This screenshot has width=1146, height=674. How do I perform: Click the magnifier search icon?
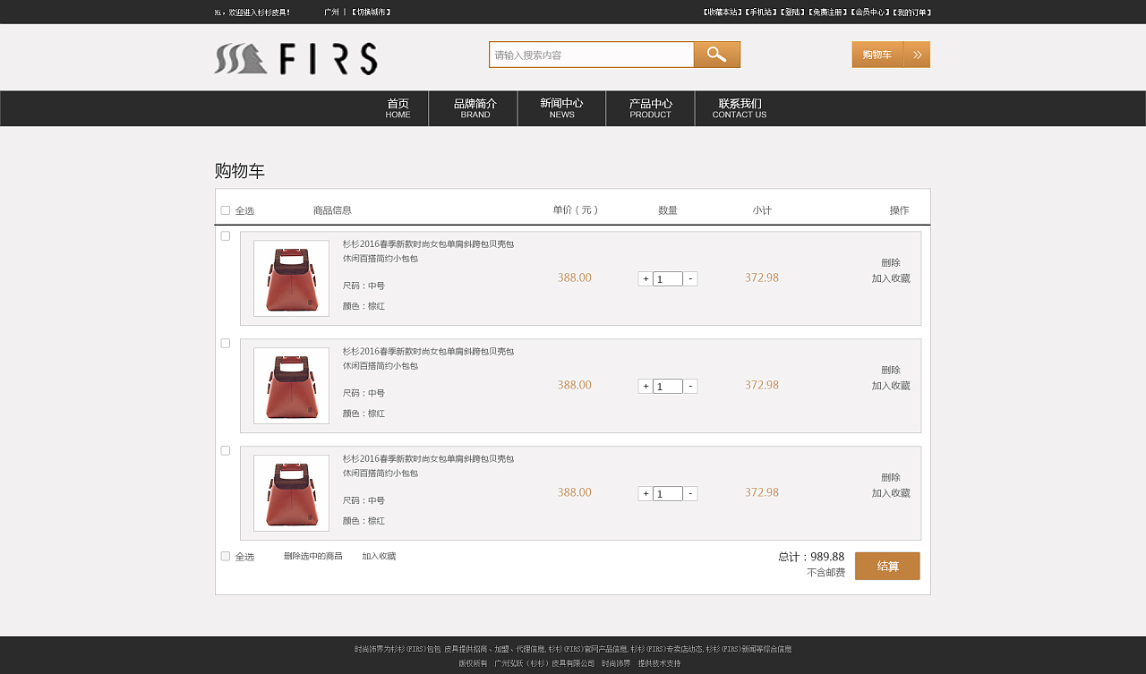click(716, 54)
